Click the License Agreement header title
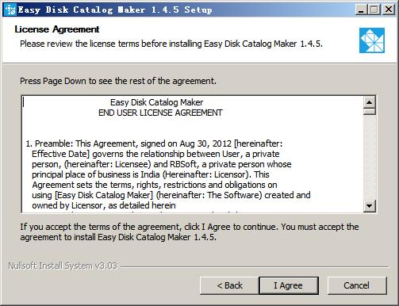This screenshot has width=399, height=306. [57, 29]
